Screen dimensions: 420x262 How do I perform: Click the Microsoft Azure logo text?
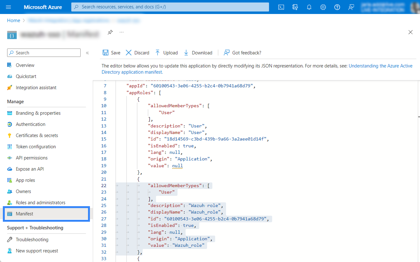[43, 7]
